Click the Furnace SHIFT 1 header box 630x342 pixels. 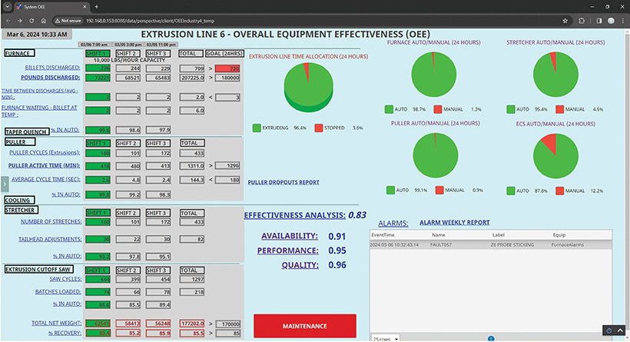(98, 54)
